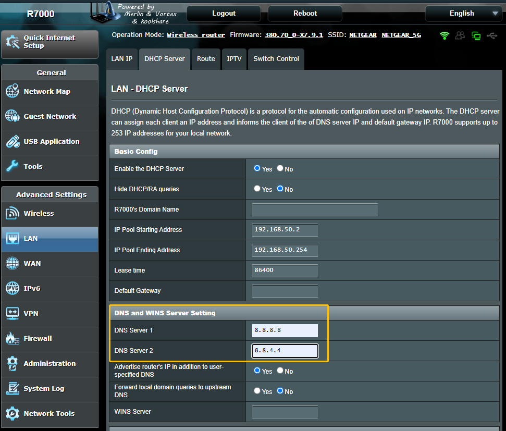Focus the Lease time input field
This screenshot has width=506, height=431.
285,270
